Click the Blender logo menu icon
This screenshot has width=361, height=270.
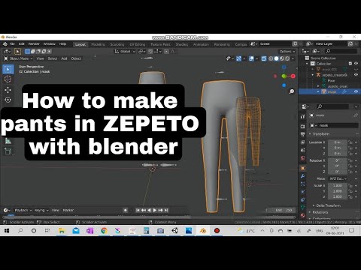pos(5,44)
